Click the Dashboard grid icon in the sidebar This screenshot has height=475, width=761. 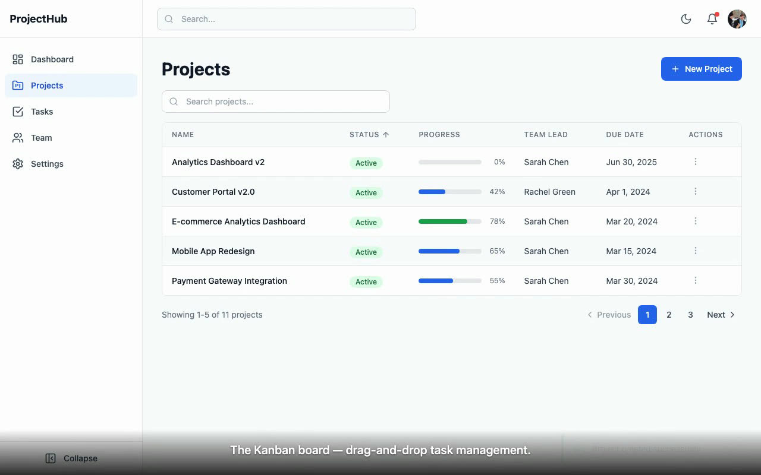(18, 59)
